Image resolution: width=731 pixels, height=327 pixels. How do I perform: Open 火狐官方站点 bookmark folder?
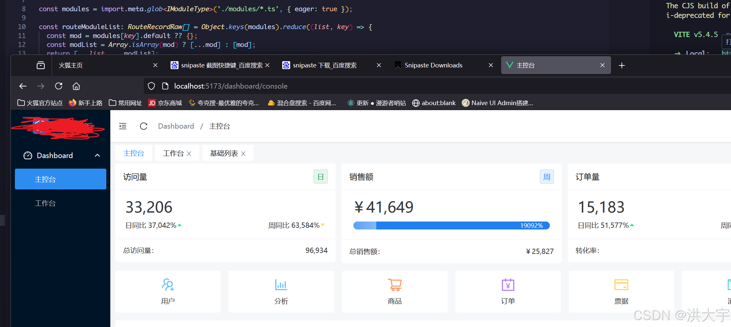coord(40,103)
